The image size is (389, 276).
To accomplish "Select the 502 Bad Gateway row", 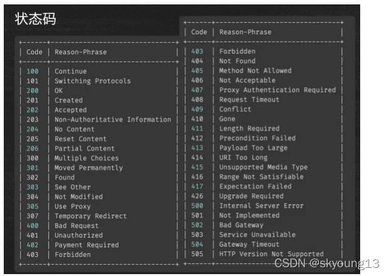I will tap(264, 225).
